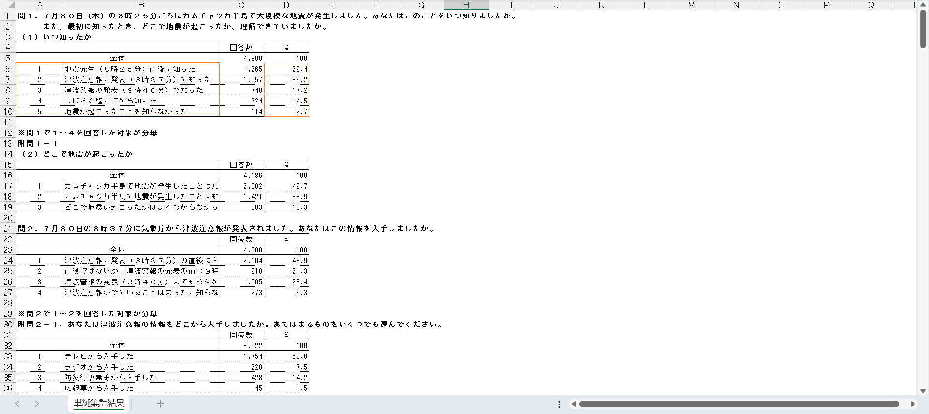The image size is (929, 414).
Task: Select row 1 header
Action: click(x=8, y=16)
